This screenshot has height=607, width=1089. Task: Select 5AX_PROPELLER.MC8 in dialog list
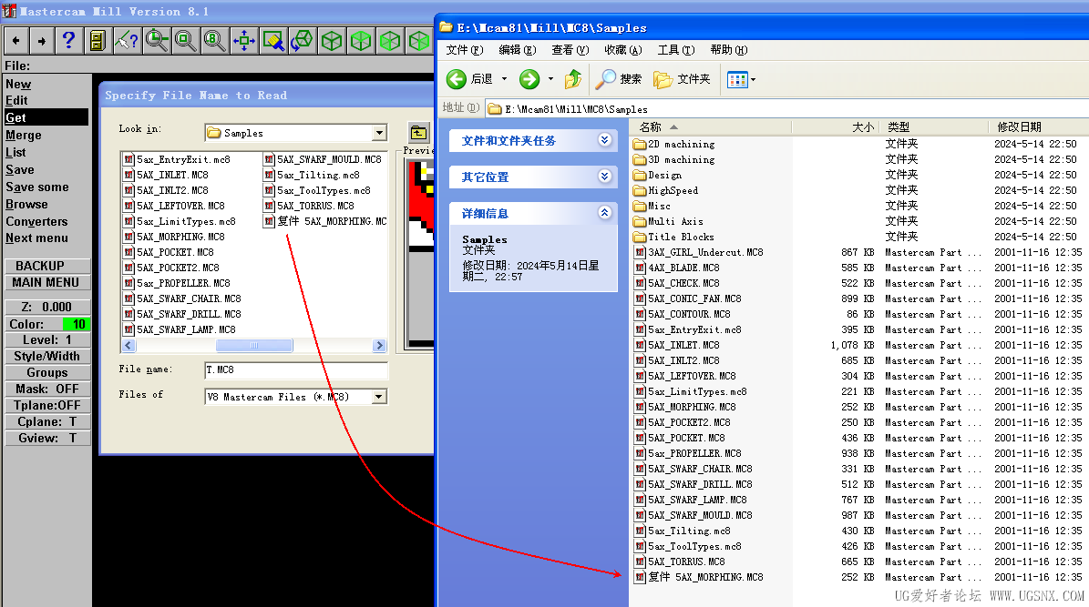177,283
